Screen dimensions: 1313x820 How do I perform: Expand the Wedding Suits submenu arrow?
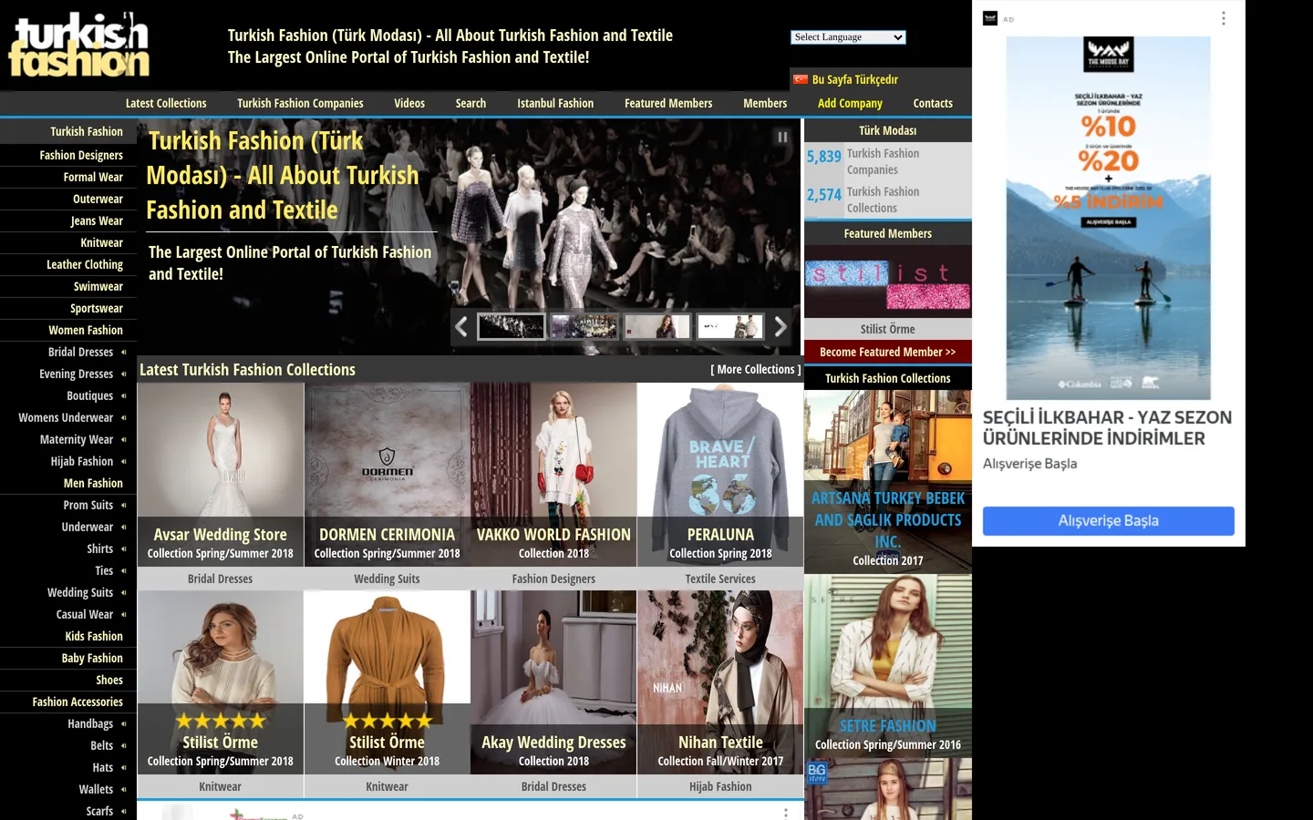pyautogui.click(x=124, y=592)
